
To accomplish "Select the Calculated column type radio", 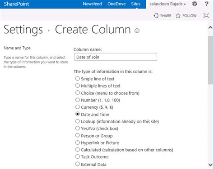I will [77, 150].
